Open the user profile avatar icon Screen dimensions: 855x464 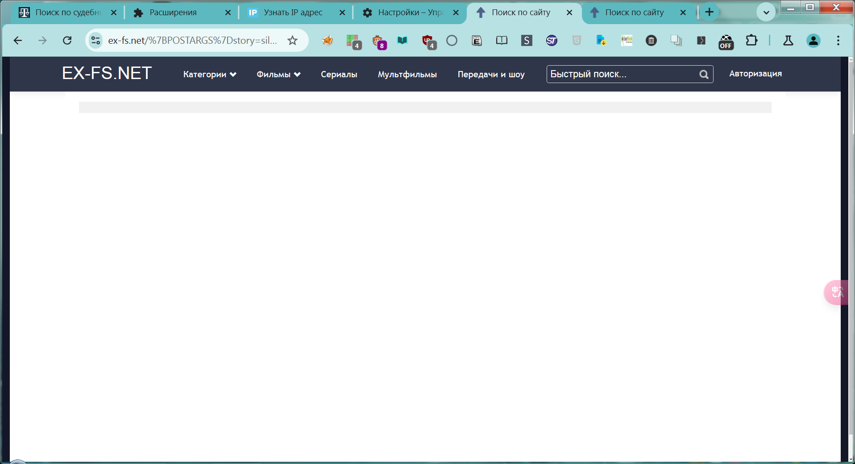tap(813, 41)
